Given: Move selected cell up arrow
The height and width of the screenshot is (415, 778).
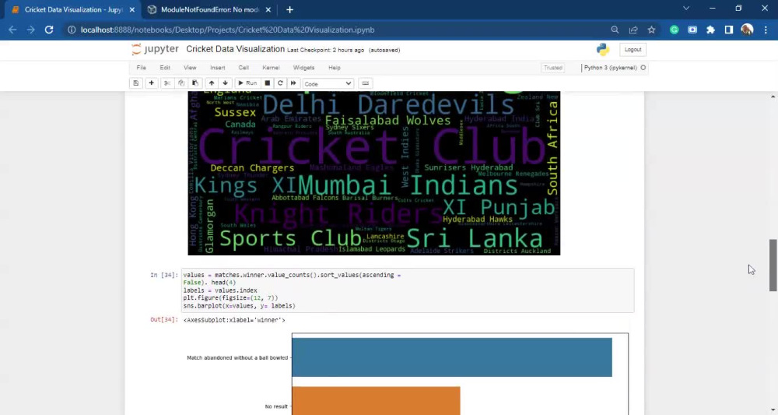Looking at the screenshot, I should pyautogui.click(x=212, y=83).
